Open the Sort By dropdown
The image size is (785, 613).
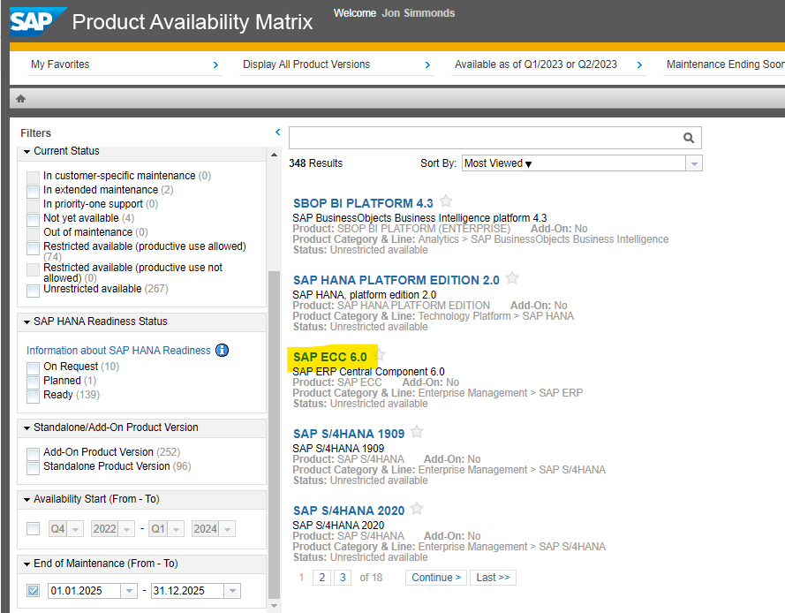coord(694,163)
